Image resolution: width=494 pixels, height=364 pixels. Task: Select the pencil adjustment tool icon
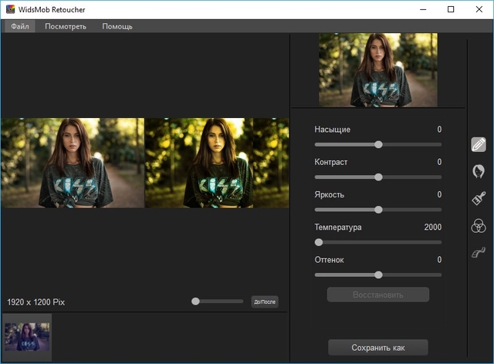479,144
